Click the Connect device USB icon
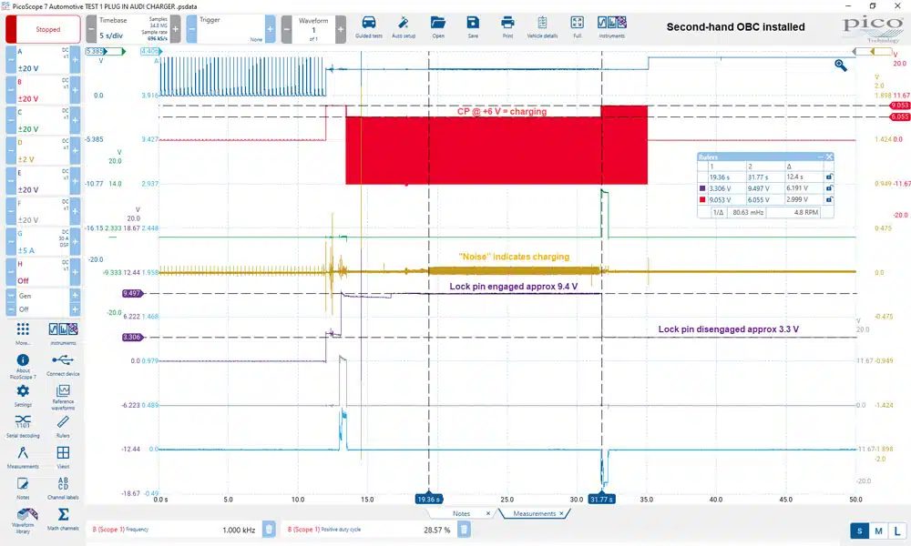 63,365
